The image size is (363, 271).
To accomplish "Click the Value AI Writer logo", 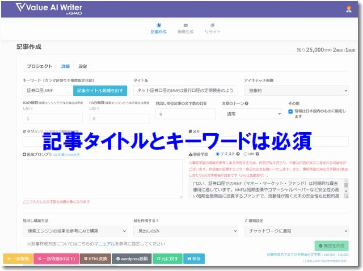I will (x=49, y=9).
